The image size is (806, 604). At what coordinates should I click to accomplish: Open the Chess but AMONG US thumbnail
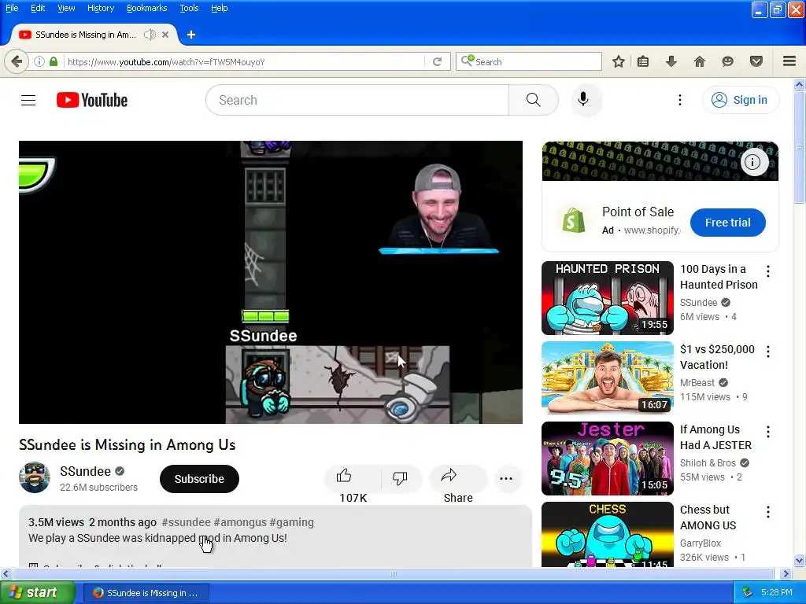[607, 534]
